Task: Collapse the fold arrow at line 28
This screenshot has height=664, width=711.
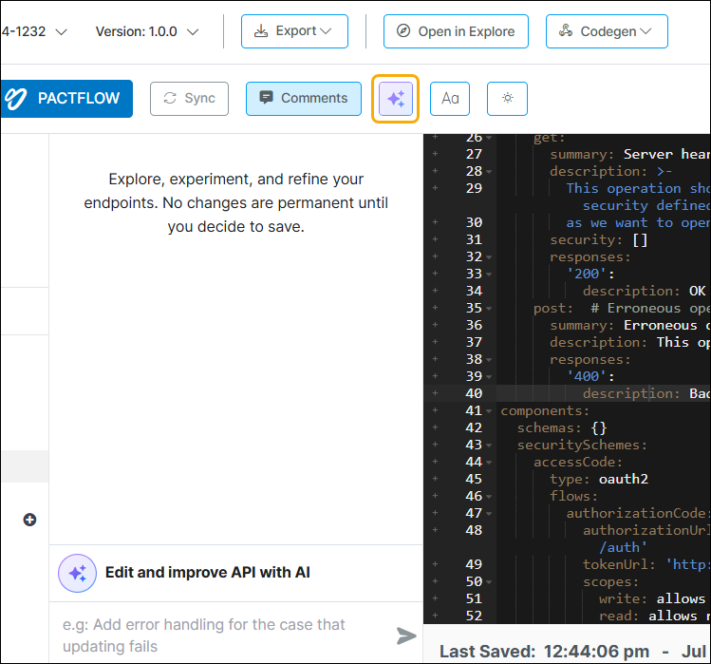Action: pyautogui.click(x=489, y=172)
